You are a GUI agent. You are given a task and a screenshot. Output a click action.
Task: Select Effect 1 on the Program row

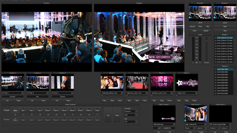click(81, 110)
